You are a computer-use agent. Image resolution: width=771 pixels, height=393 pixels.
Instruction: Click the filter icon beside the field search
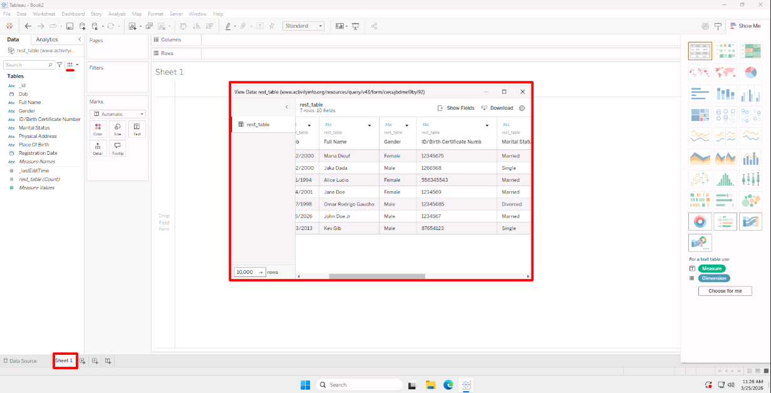tap(60, 65)
